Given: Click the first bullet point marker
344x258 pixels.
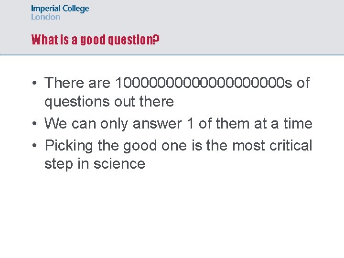Looking at the screenshot, I should tap(35, 83).
